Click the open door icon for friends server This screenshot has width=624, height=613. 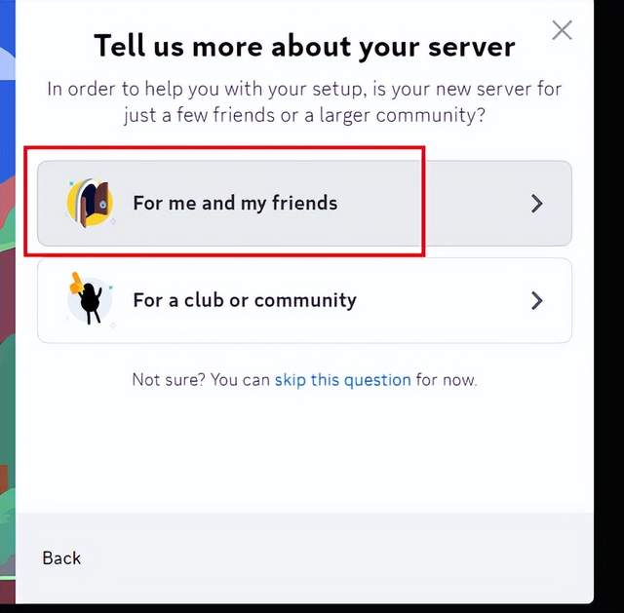coord(90,204)
